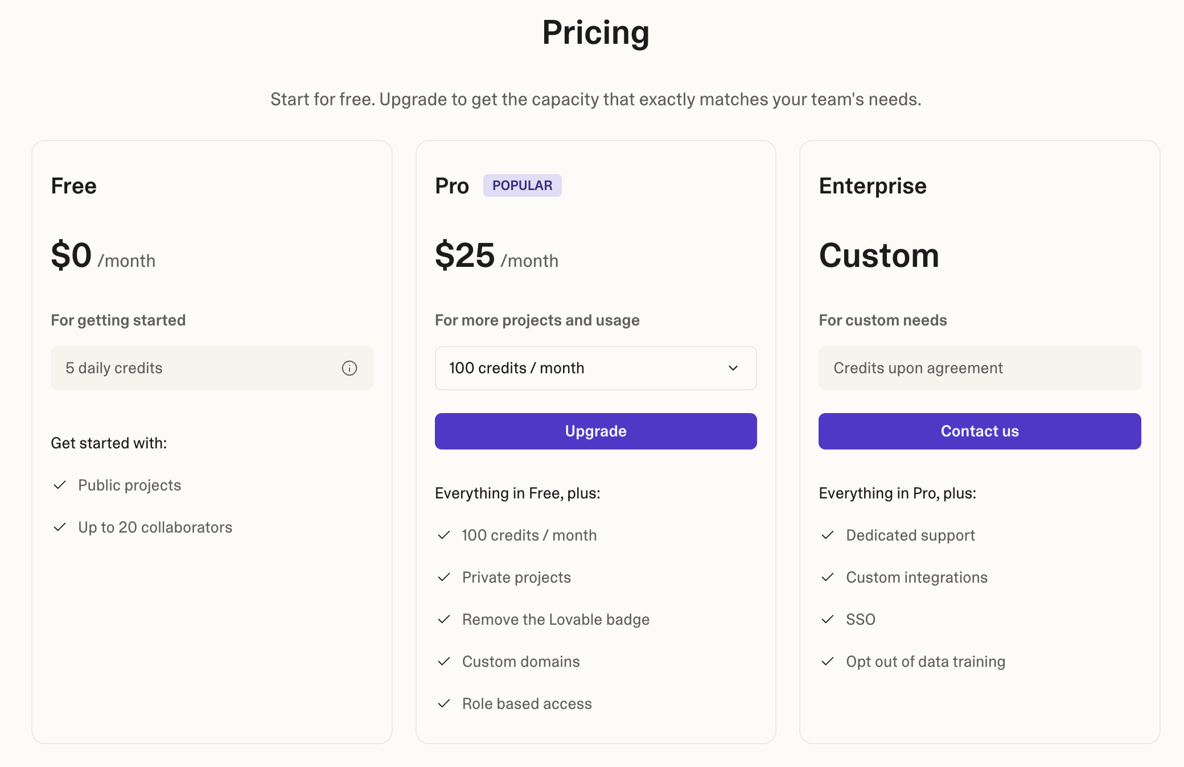1184x767 pixels.
Task: Click the checkmark beside Custom domains
Action: tap(444, 661)
